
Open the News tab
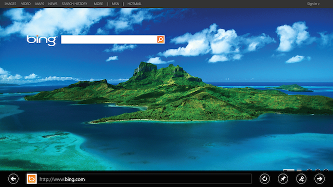click(x=53, y=4)
